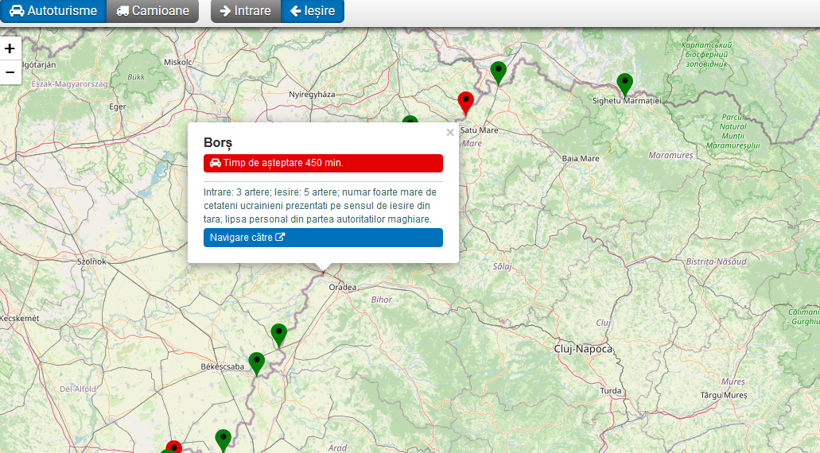Viewport: 820px width, 453px height.
Task: Click the Baia Mare map label
Action: point(580,159)
